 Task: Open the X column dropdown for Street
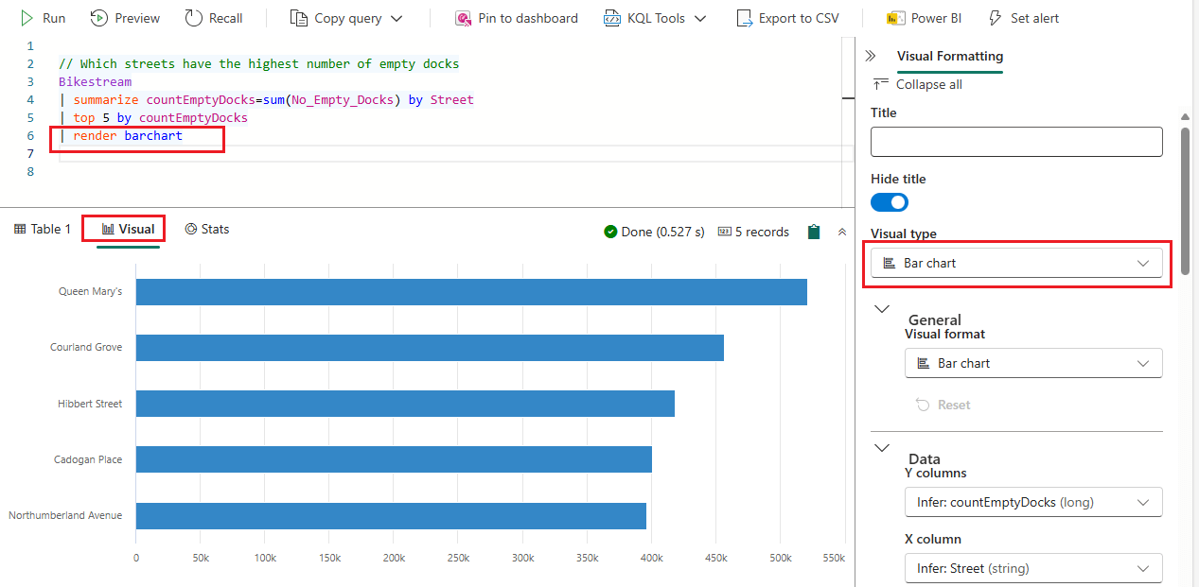pyautogui.click(x=1032, y=567)
